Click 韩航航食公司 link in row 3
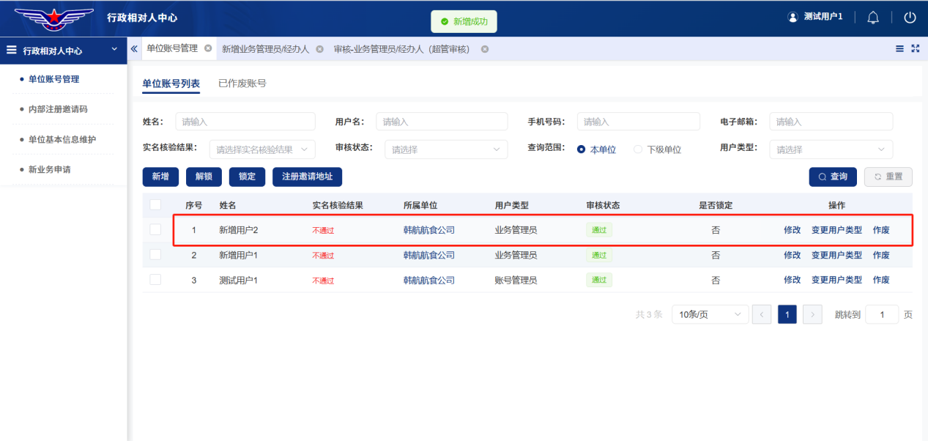The width and height of the screenshot is (928, 441). pos(429,280)
